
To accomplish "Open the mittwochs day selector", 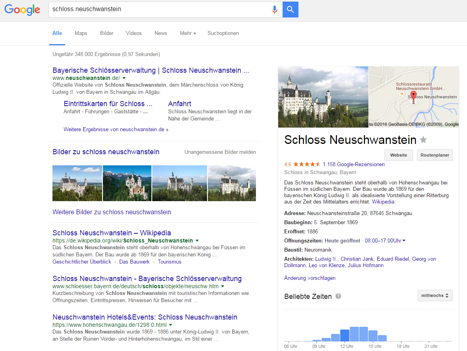I will (x=435, y=296).
